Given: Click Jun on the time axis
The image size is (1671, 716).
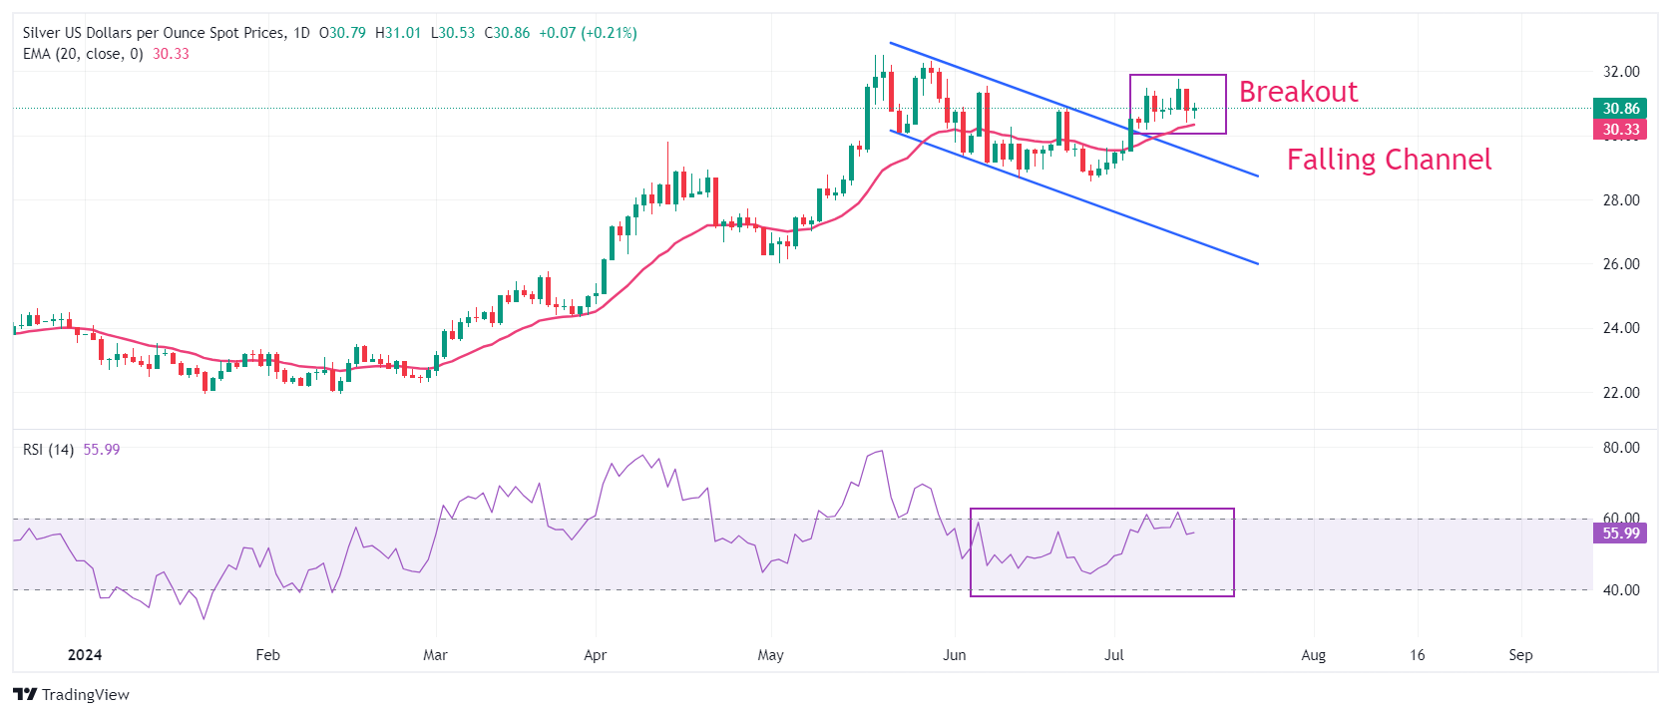Looking at the screenshot, I should click(955, 655).
